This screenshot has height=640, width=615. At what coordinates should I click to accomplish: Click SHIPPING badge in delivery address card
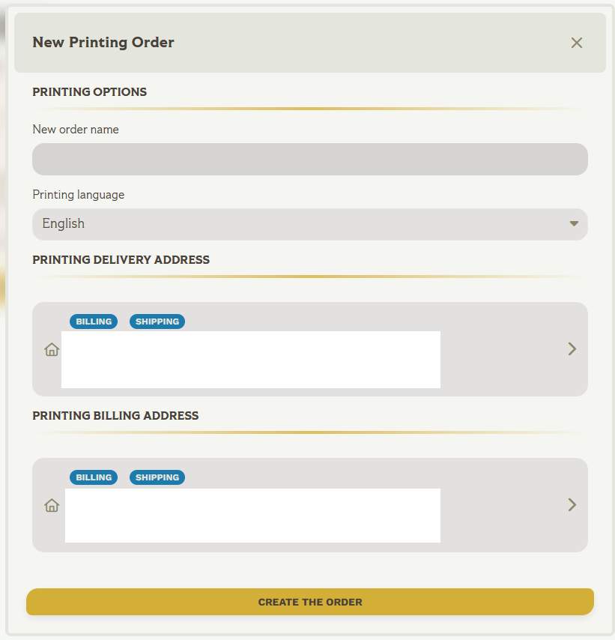157,321
